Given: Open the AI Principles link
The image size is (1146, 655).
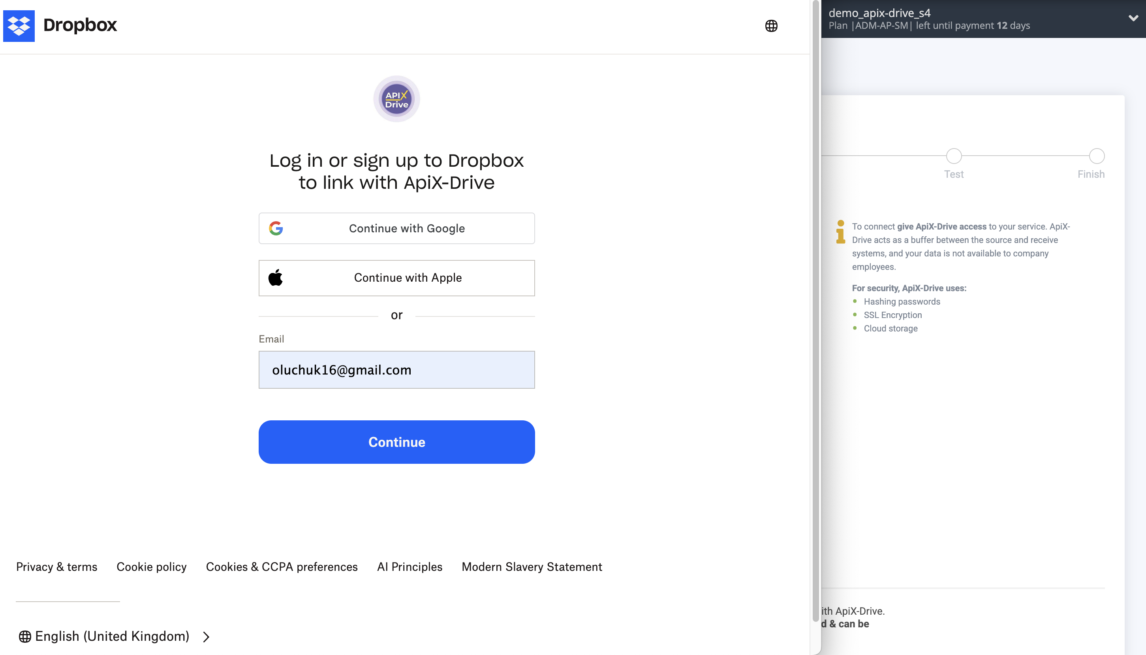Looking at the screenshot, I should click(409, 567).
